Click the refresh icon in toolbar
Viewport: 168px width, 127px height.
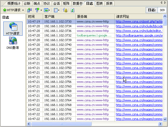[72, 10]
